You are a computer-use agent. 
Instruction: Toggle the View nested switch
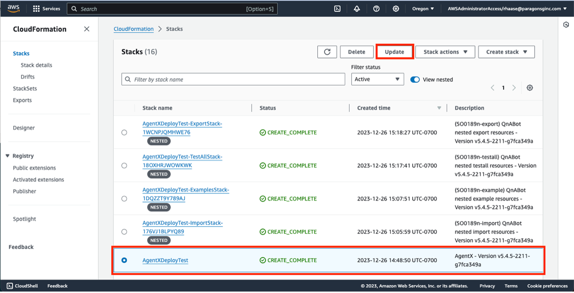[x=415, y=79]
